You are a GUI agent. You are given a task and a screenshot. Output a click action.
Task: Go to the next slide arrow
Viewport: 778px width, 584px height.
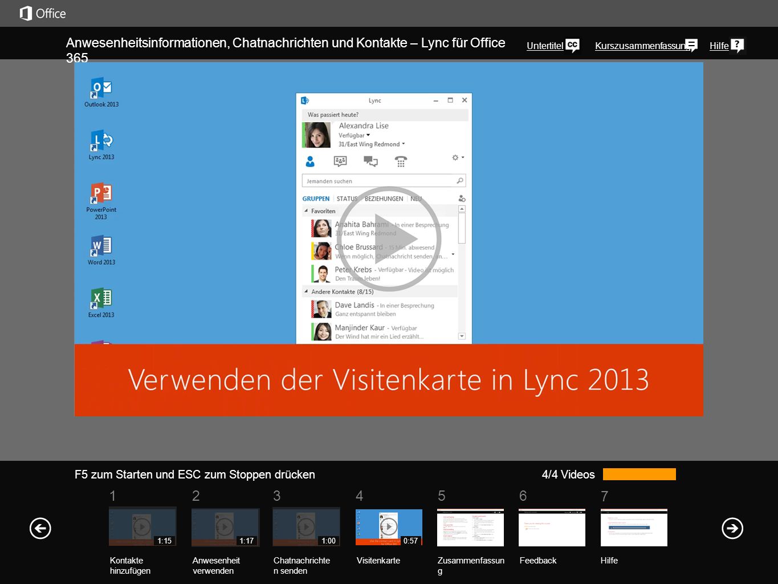pos(732,528)
